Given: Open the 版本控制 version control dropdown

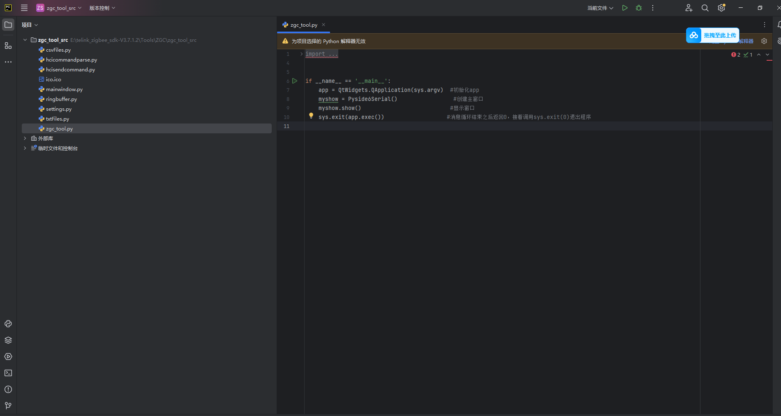Looking at the screenshot, I should 102,8.
